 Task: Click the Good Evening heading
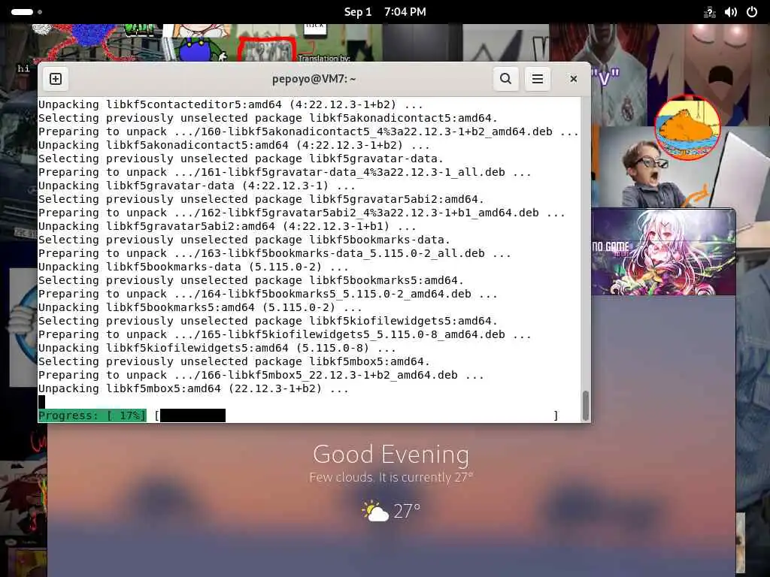(391, 454)
